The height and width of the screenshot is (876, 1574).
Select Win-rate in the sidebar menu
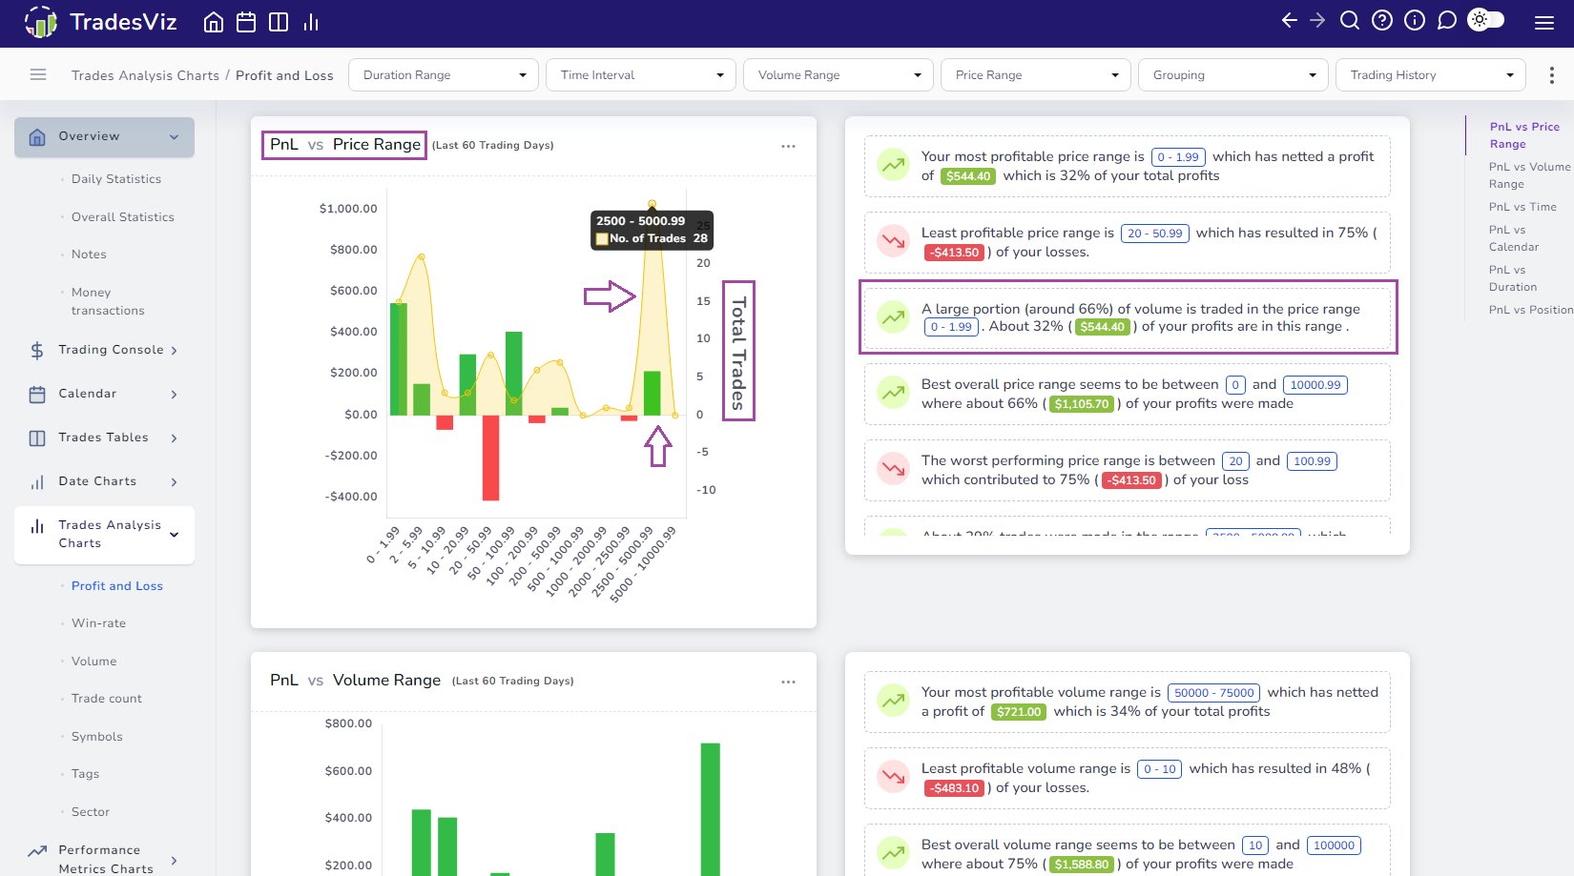[98, 623]
